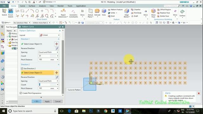Toggle the sketch checkbox in Part Navigator
203x114 pixels.
pos(13,48)
